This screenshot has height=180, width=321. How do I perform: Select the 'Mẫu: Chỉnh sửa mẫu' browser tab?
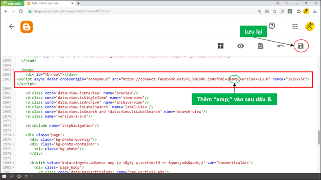tap(50, 3)
